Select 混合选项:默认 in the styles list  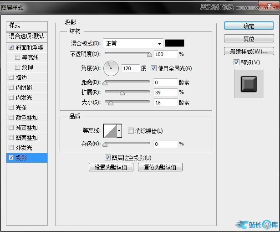(26, 36)
